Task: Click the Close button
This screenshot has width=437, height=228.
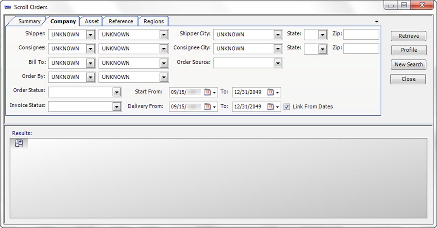Action: click(408, 79)
